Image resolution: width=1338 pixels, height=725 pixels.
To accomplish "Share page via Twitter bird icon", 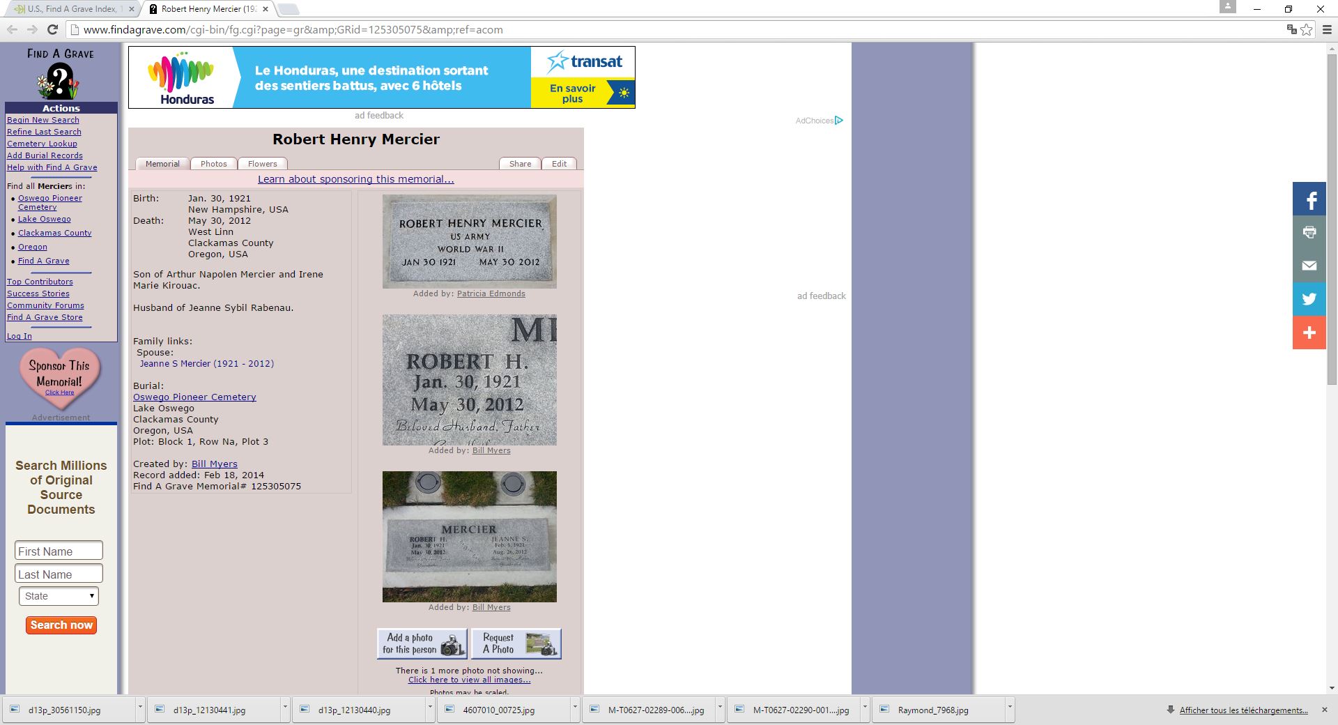I will [1309, 299].
